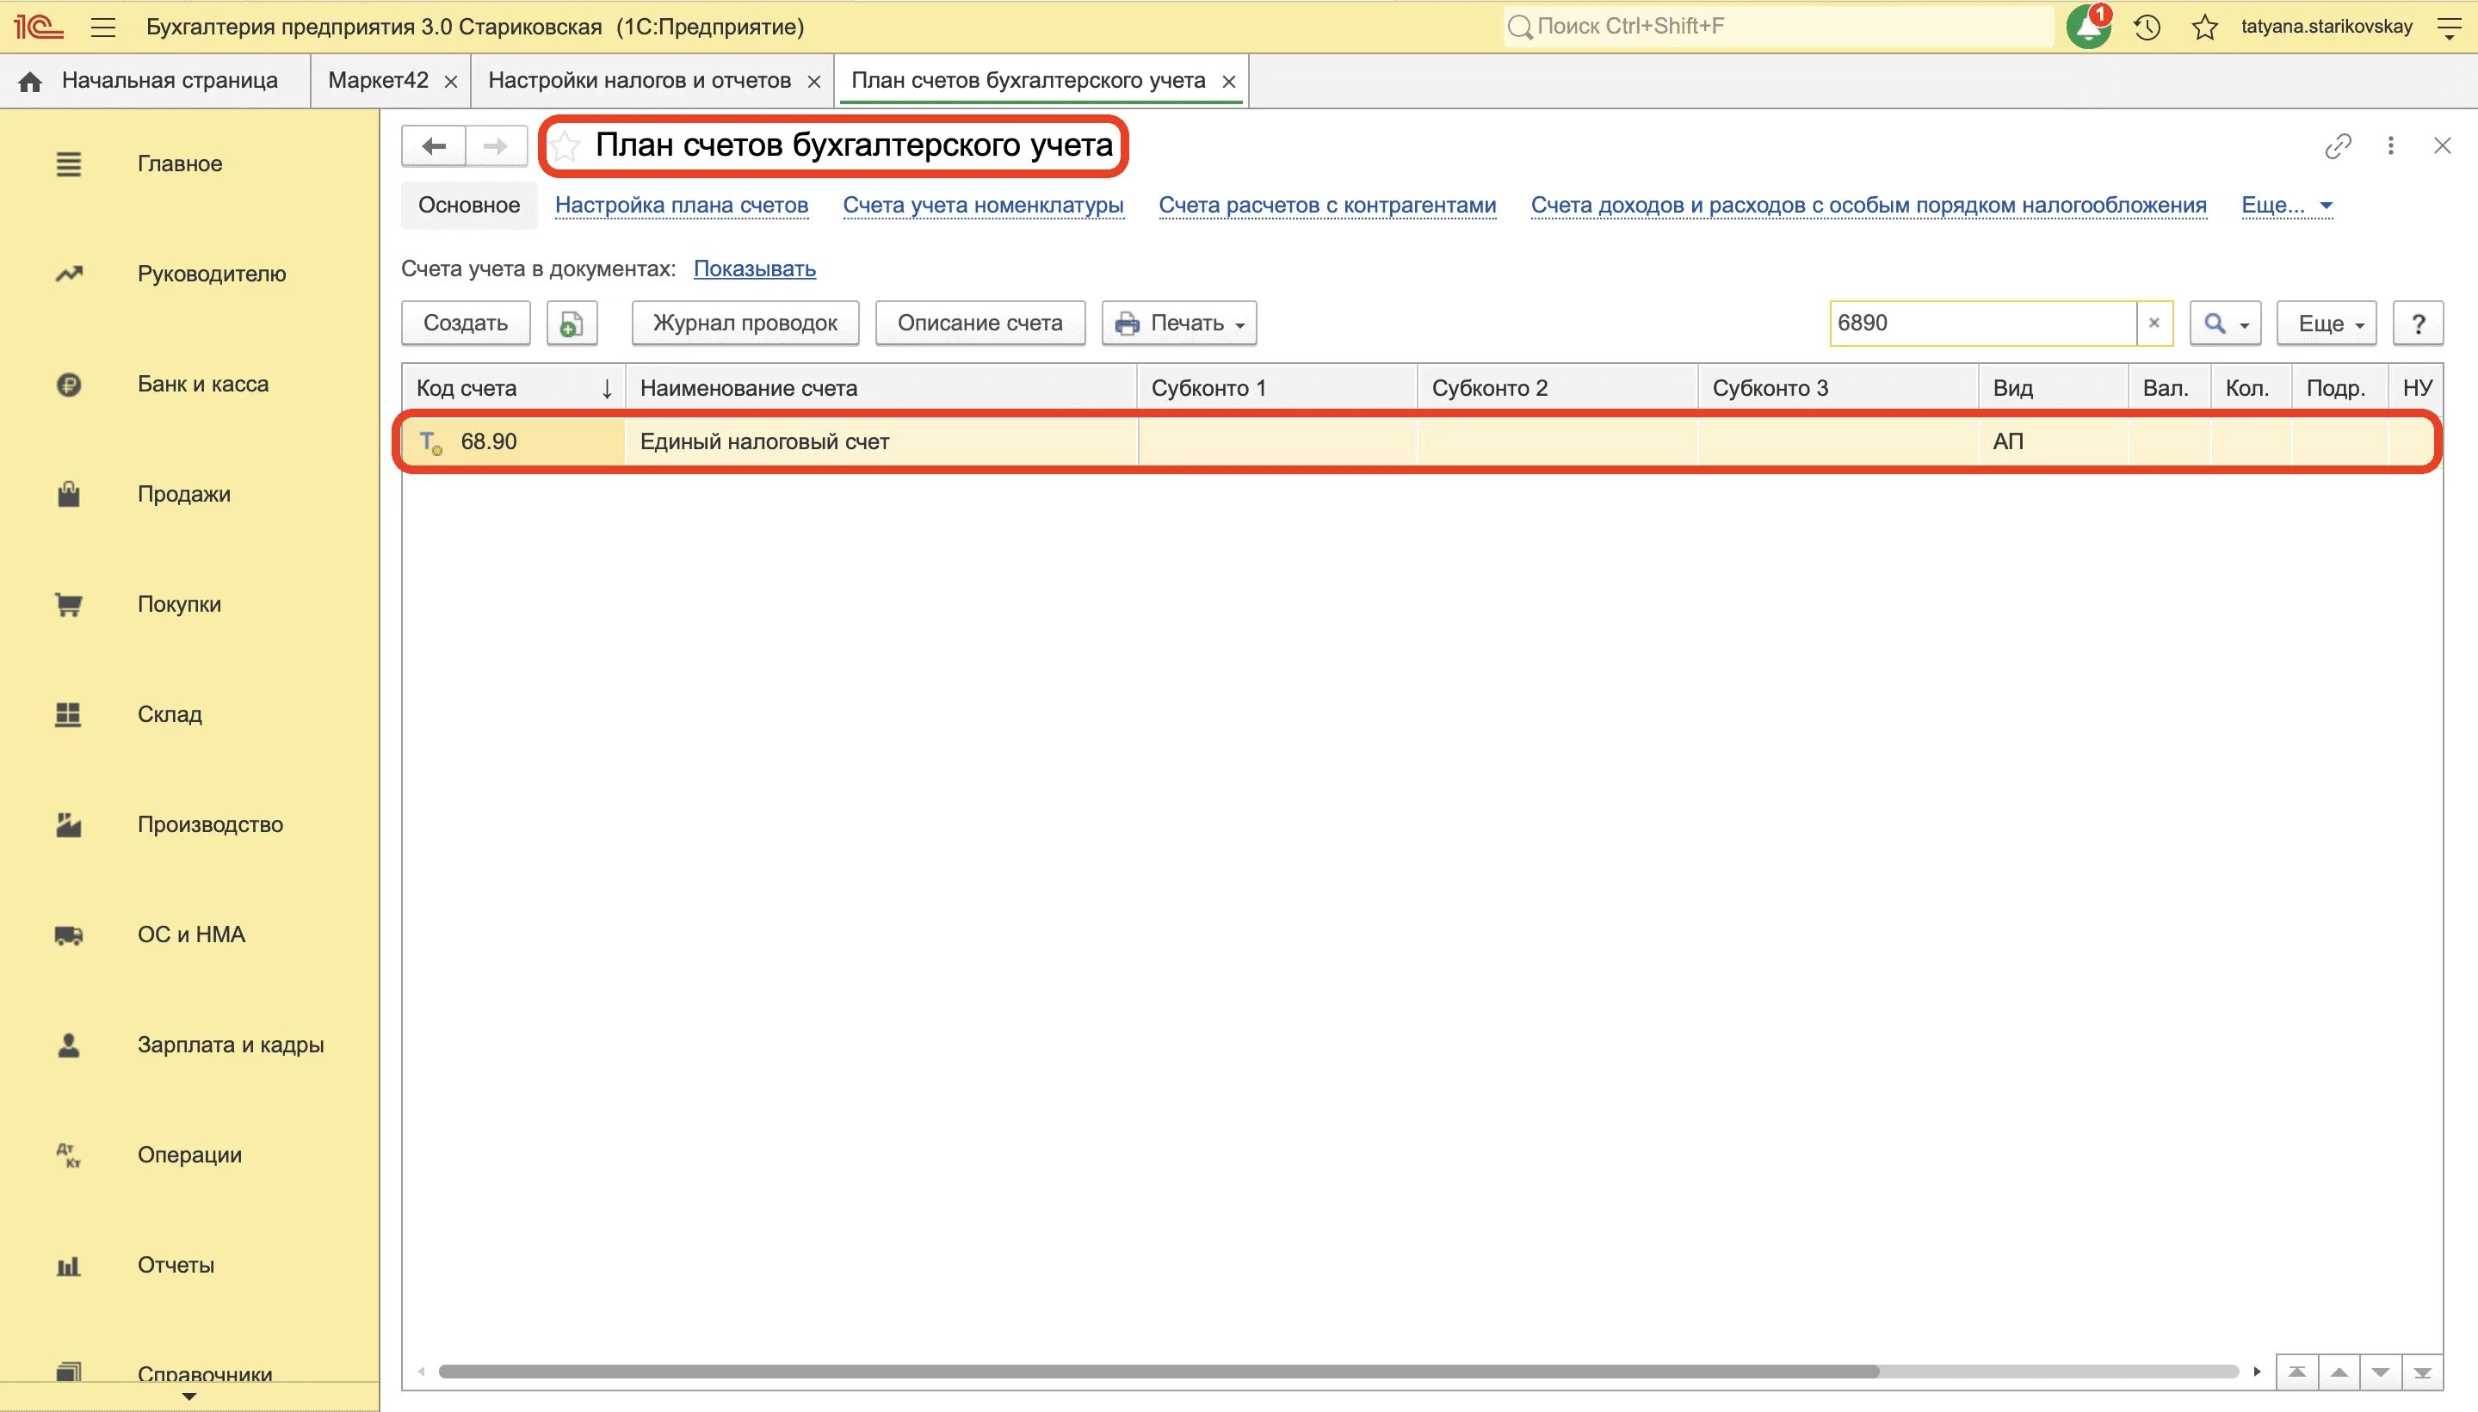Expand the Печать dropdown button
The image size is (2478, 1412).
click(x=1178, y=323)
